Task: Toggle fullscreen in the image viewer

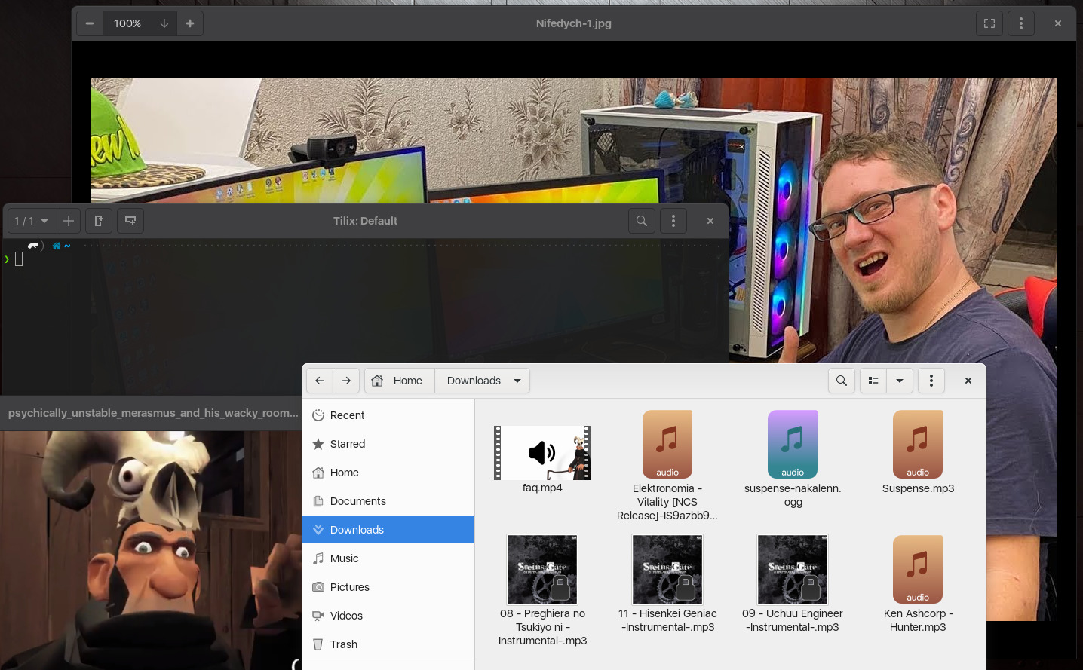Action: point(989,23)
